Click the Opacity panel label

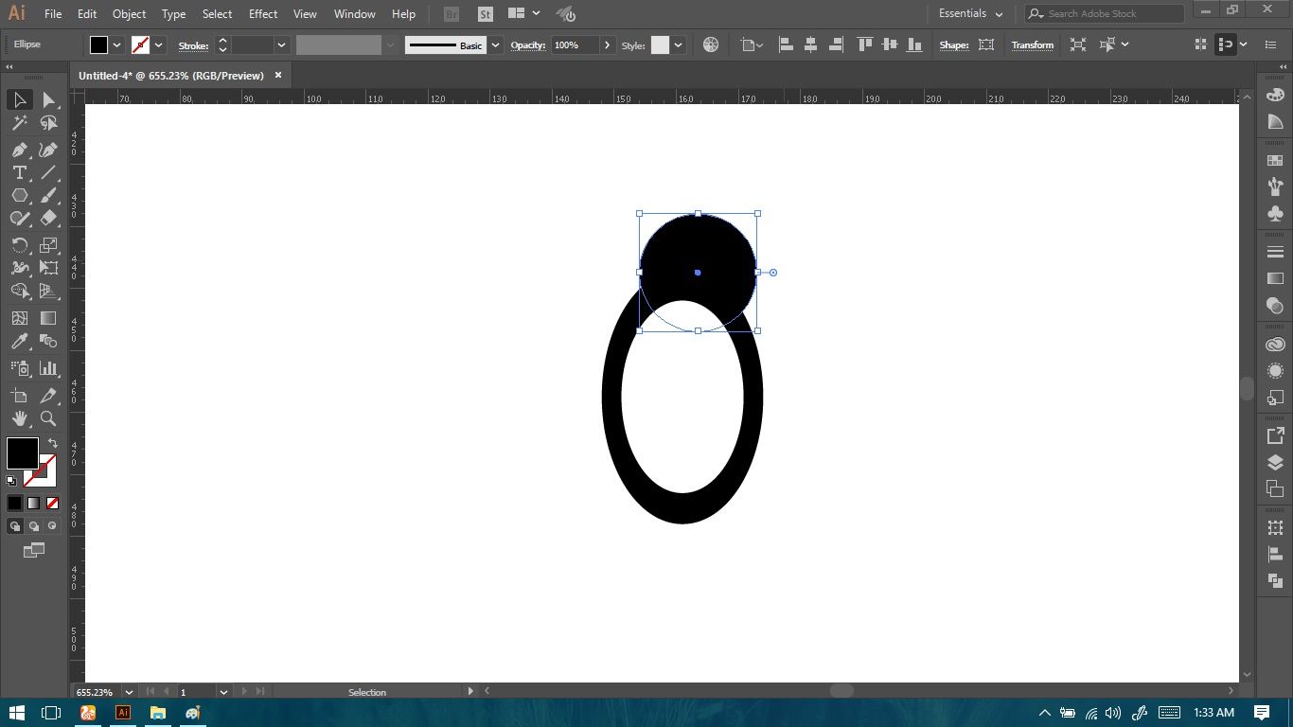coord(529,45)
